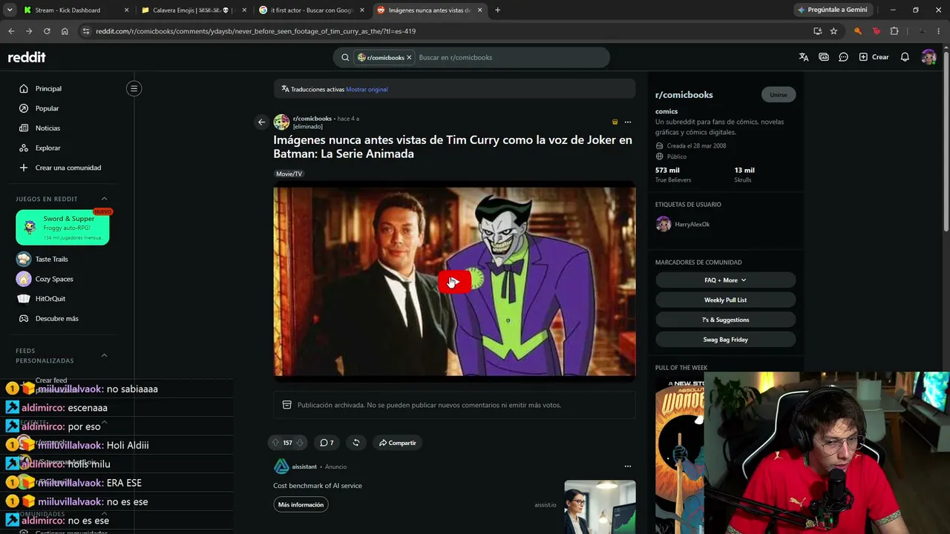
Task: Open the Sword & Supper game banner
Action: click(x=62, y=228)
